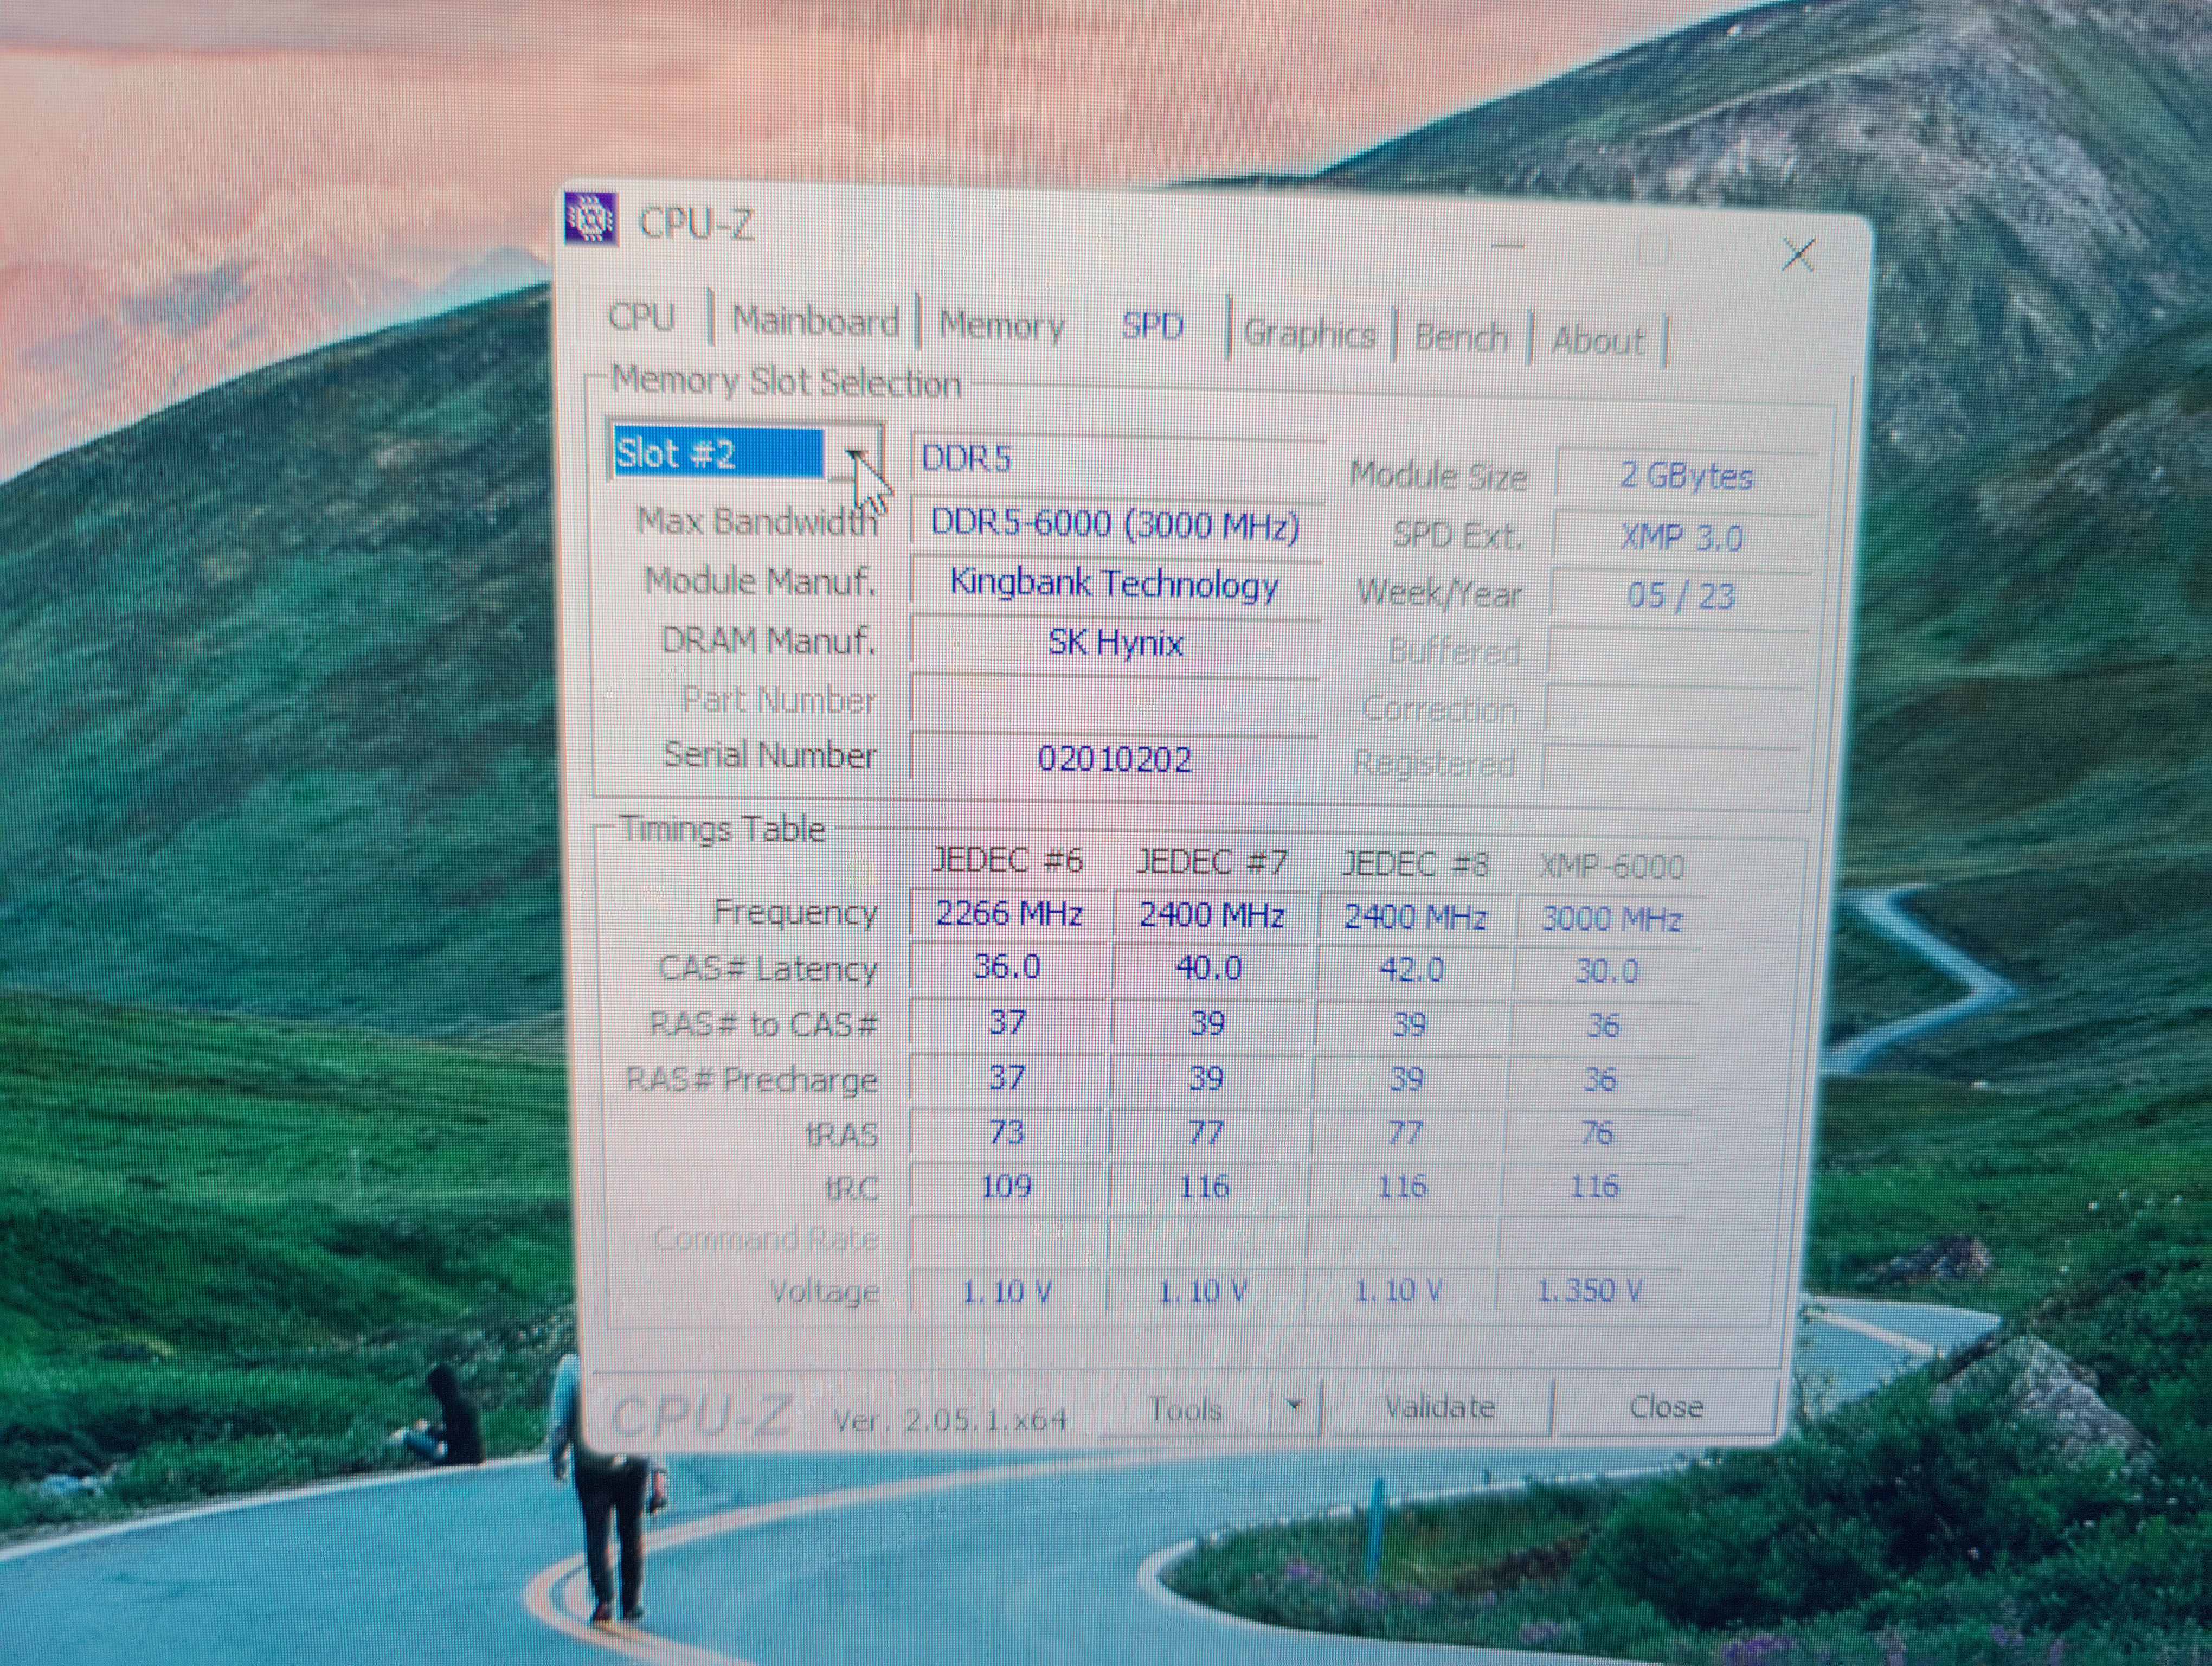Click the DRAM Manuf. SK Hynix field

(1114, 642)
